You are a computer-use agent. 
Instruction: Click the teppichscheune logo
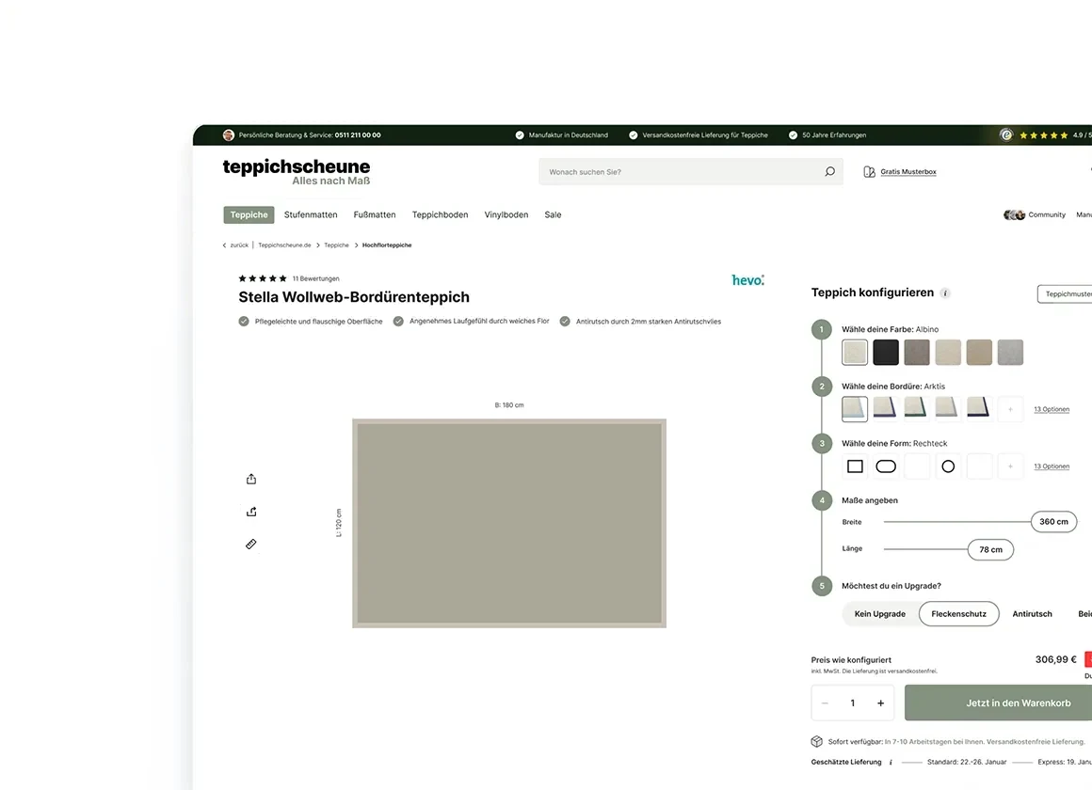point(296,172)
